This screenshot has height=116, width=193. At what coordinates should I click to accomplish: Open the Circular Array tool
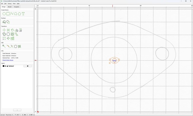pos(8,38)
